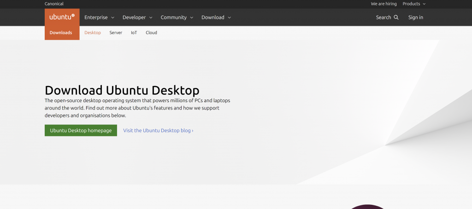472x209 pixels.
Task: Expand the Enterprise menu chevron
Action: pos(112,18)
